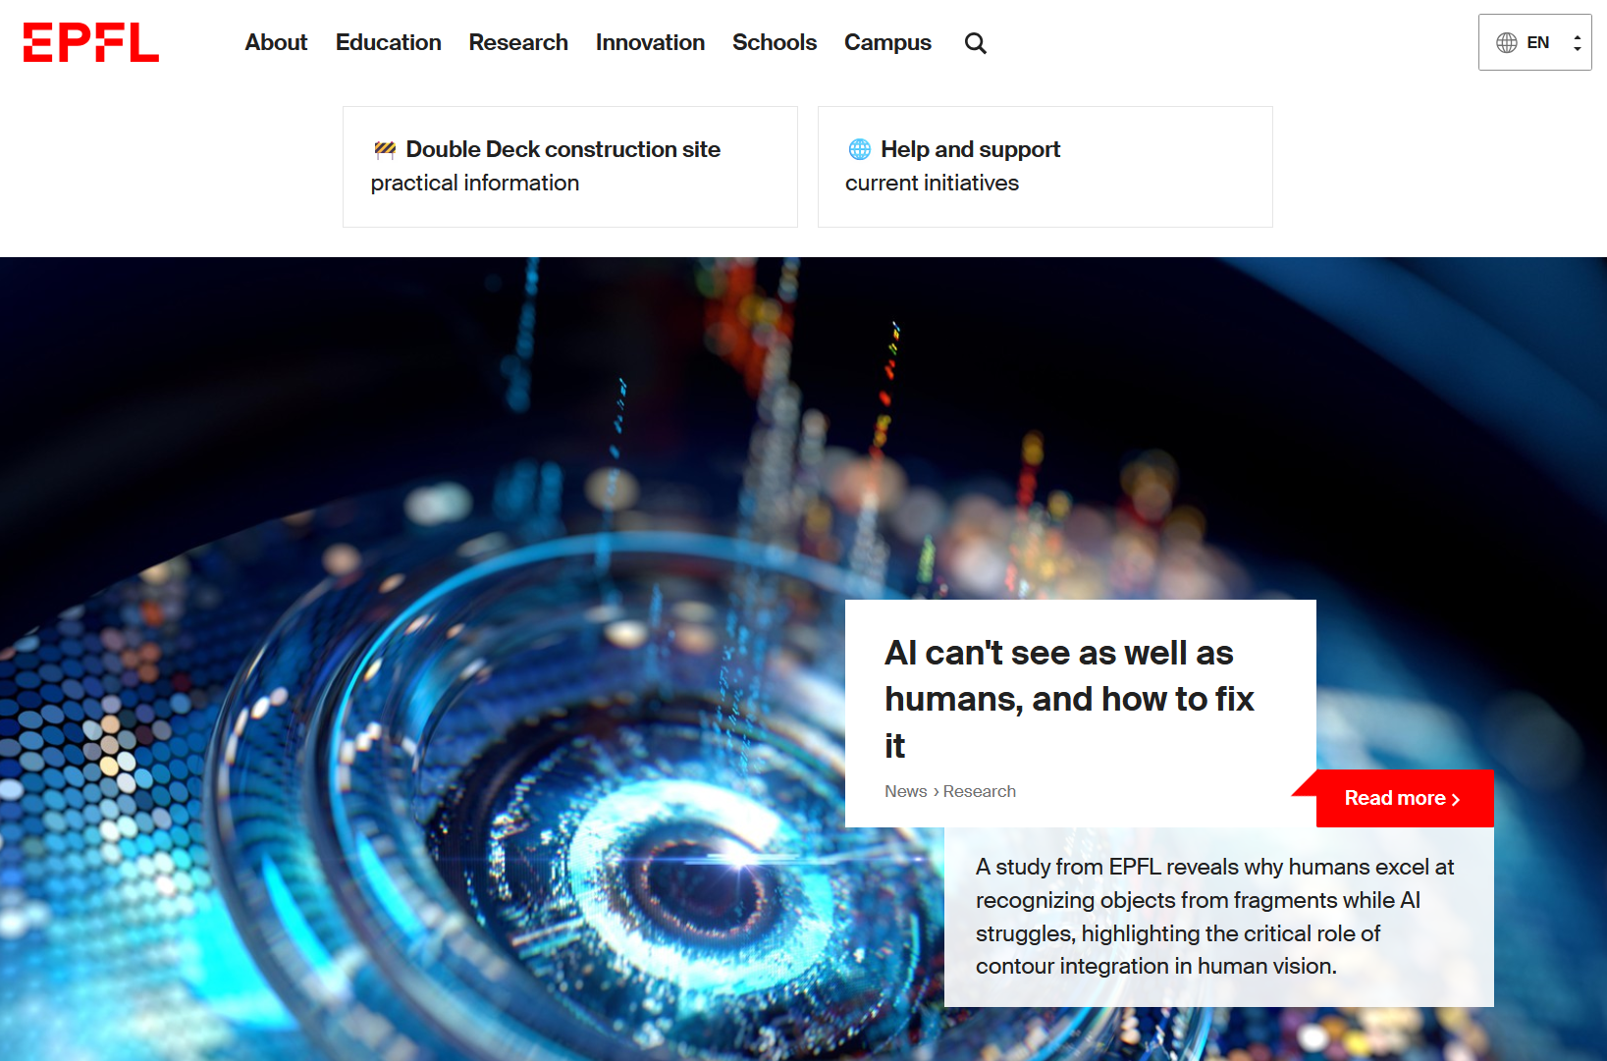The width and height of the screenshot is (1607, 1061).
Task: Open the Schools menu
Action: [x=775, y=42]
